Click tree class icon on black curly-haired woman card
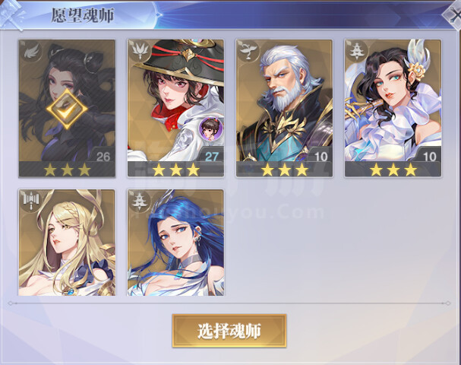The image size is (461, 365). pyautogui.click(x=357, y=51)
